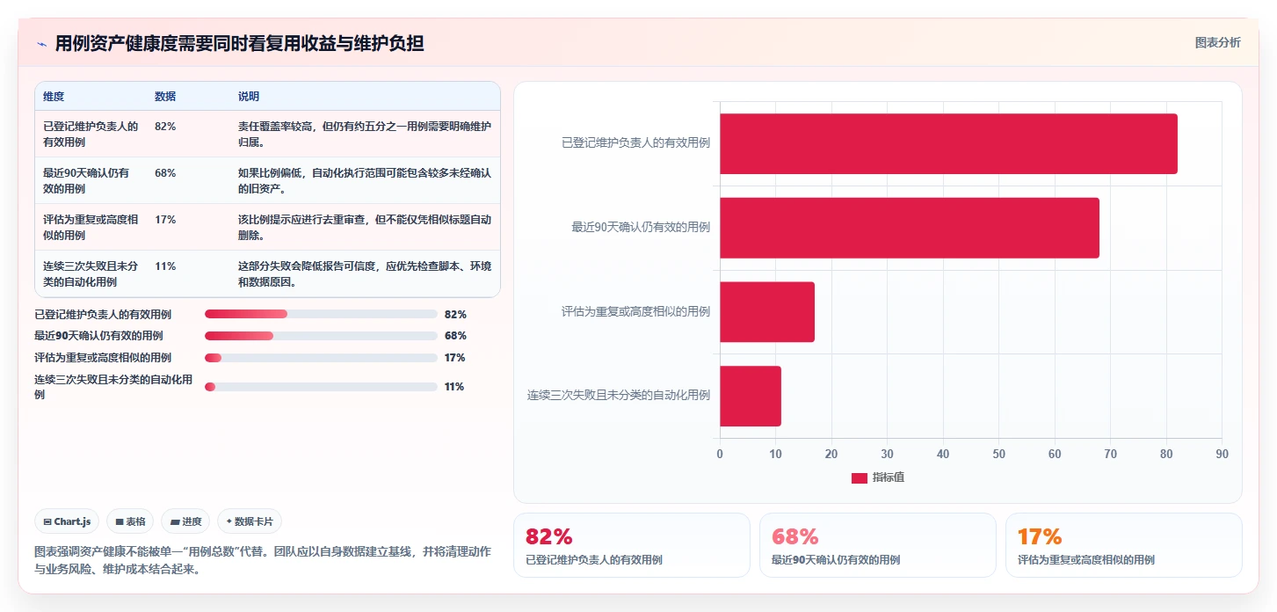Click the chart bar for 连续三次失败且未分类的自动化用例
The height and width of the screenshot is (612, 1277).
pyautogui.click(x=751, y=396)
